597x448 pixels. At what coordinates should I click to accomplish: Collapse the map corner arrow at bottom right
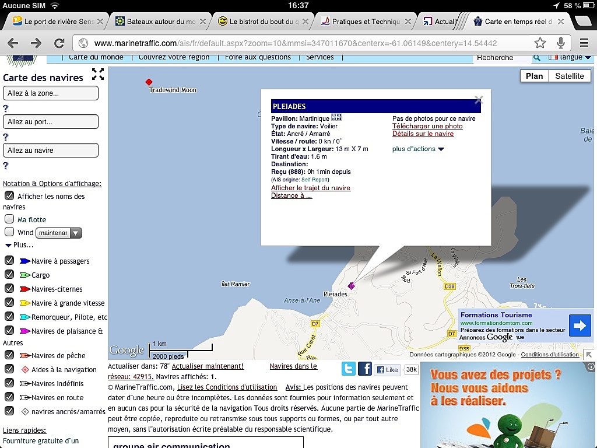[589, 355]
